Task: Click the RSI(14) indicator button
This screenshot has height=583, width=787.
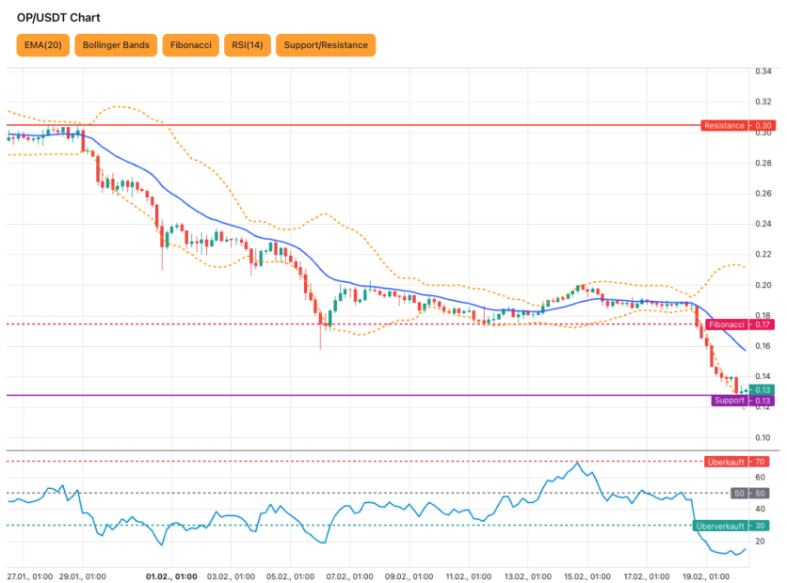Action: [247, 45]
